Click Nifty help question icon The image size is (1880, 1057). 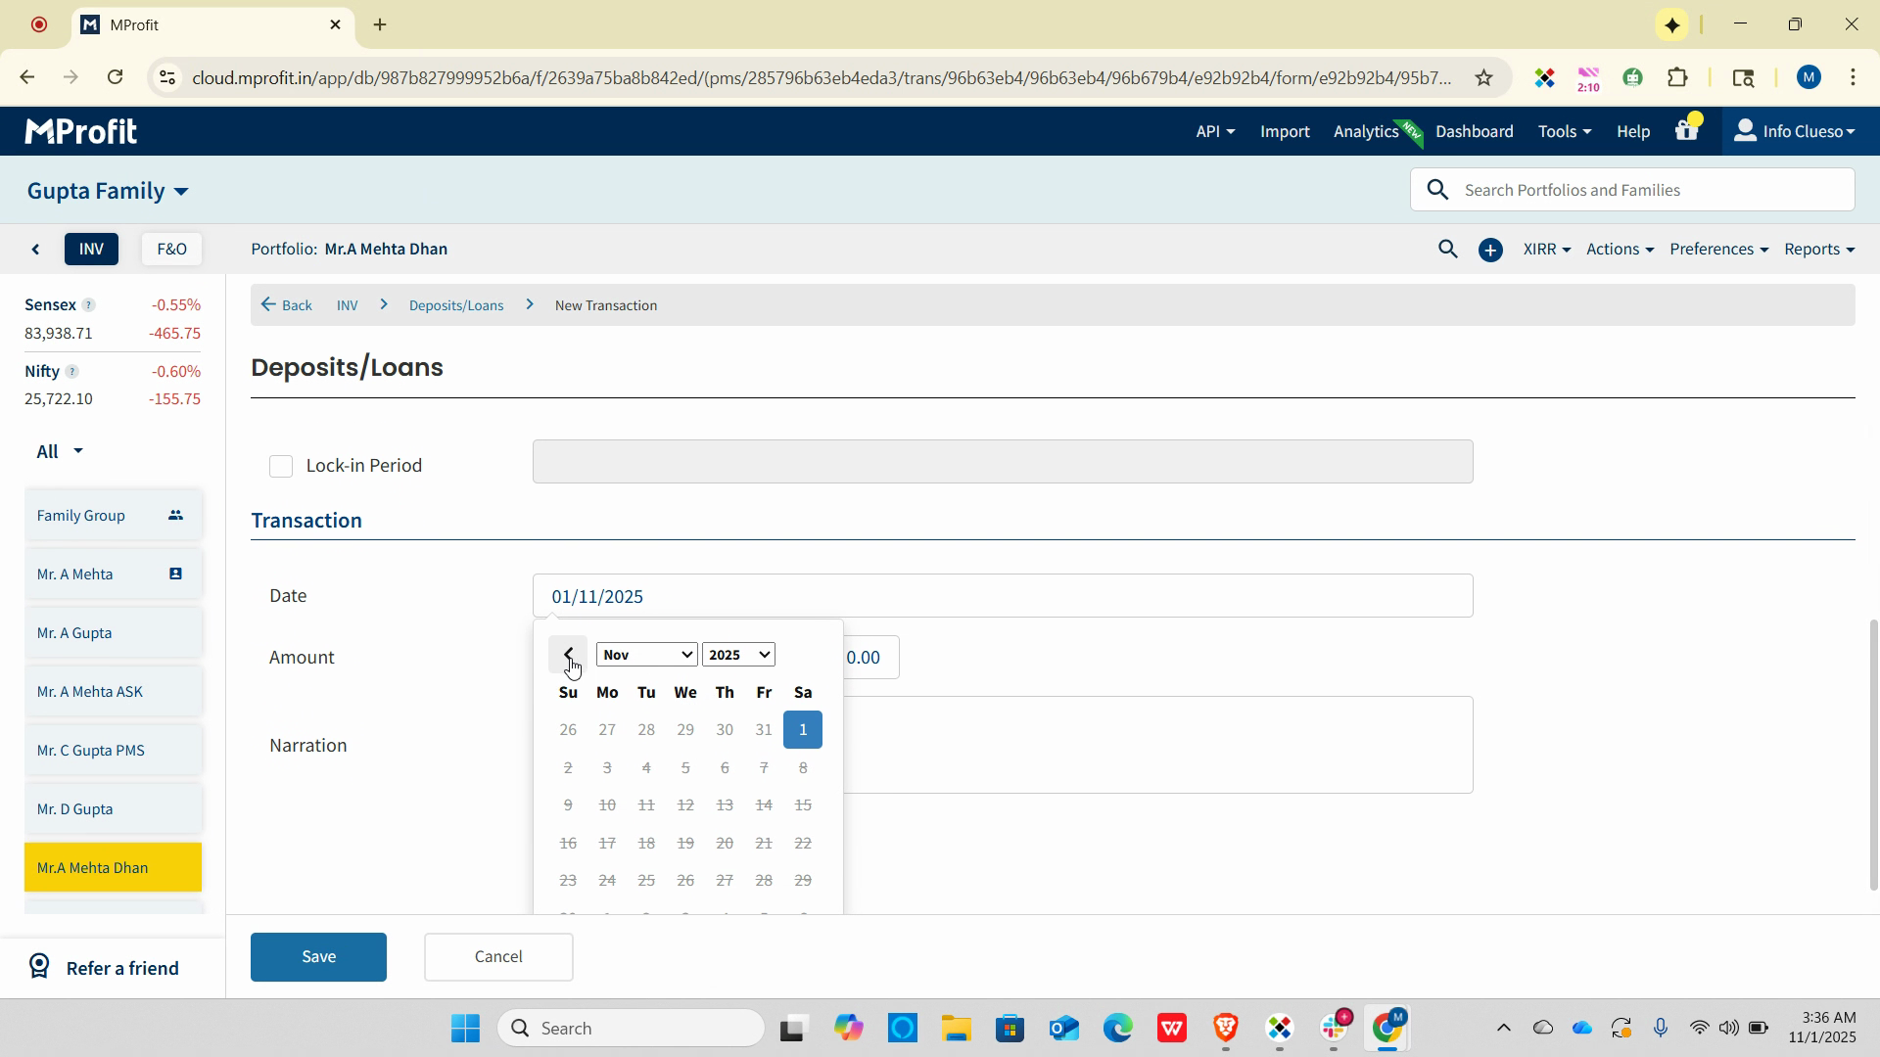(71, 372)
